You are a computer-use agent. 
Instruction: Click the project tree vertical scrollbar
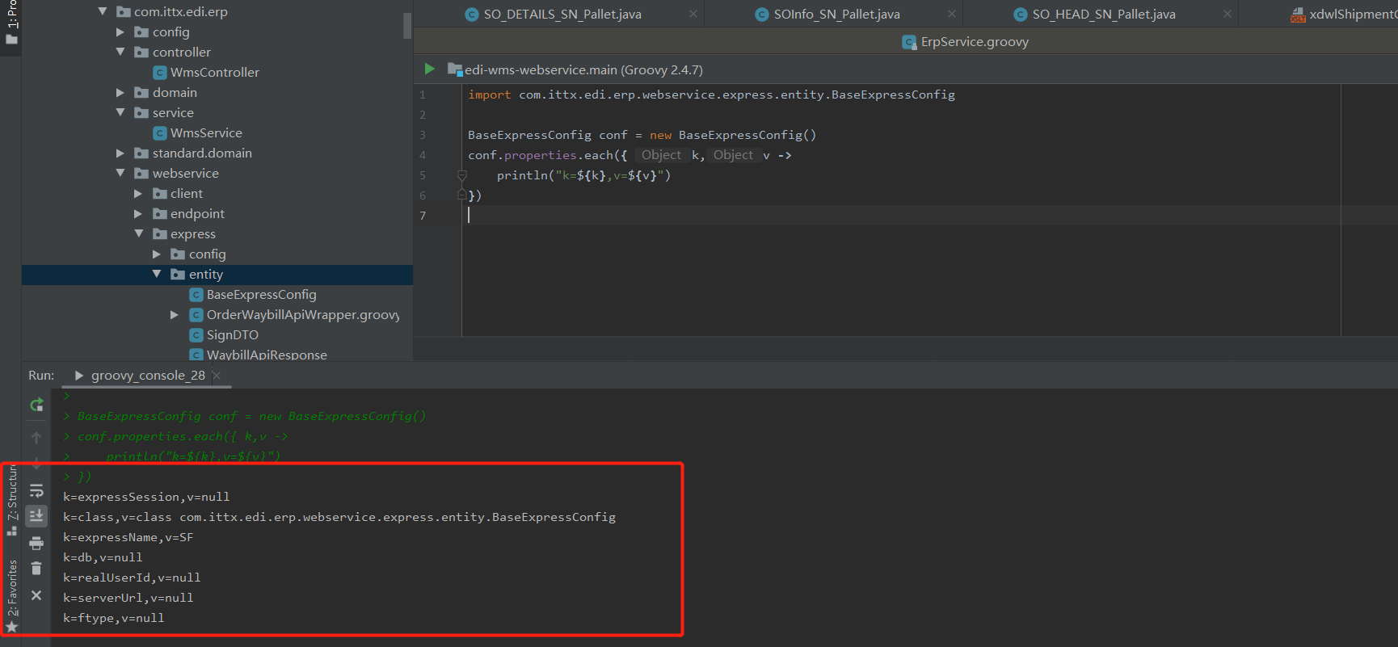[407, 26]
